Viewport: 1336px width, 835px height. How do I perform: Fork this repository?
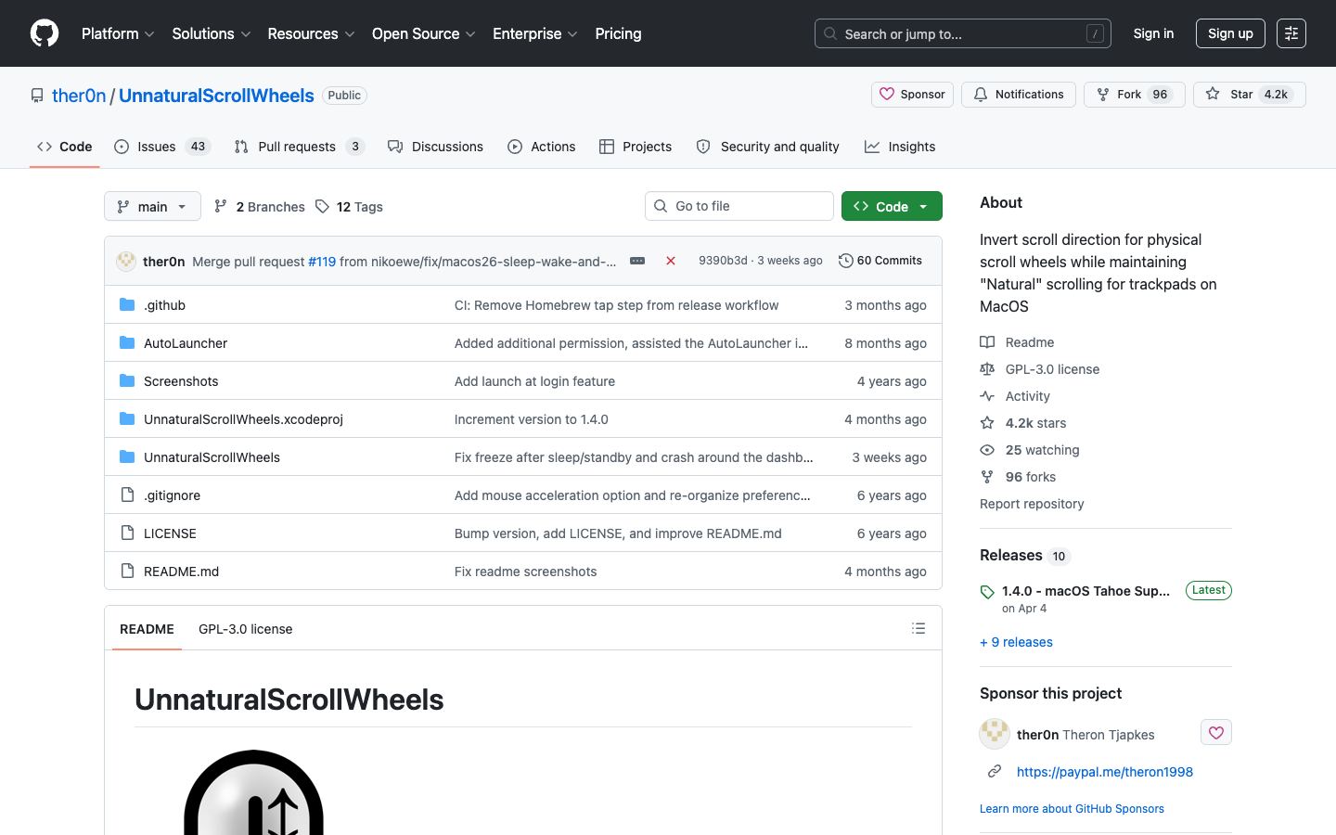pos(1135,95)
